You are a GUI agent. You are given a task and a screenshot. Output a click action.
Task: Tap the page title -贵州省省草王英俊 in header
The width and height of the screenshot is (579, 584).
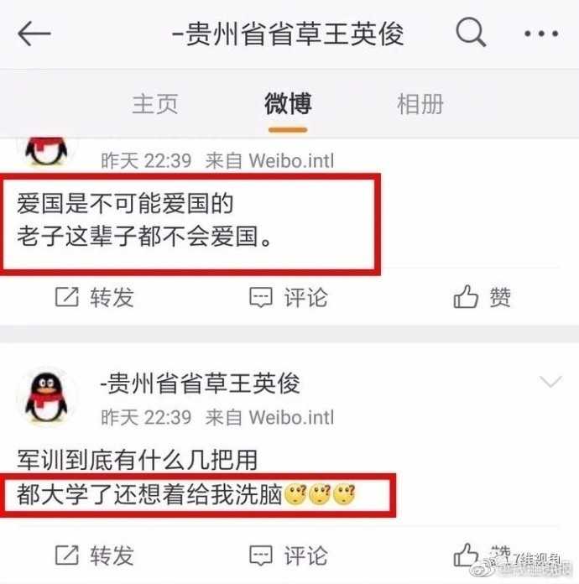click(x=288, y=34)
